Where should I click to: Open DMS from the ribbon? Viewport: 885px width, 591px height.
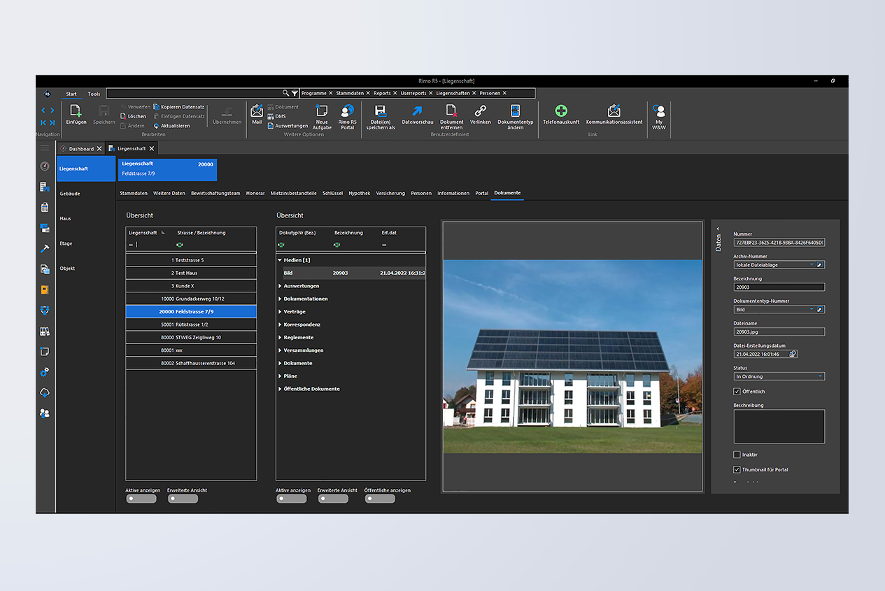277,116
